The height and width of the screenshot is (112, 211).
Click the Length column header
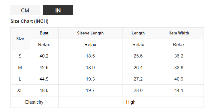tap(138, 33)
